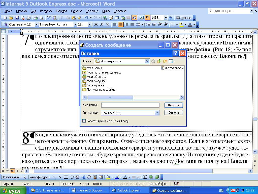Open the Формат menu
The width and height of the screenshot is (258, 194).
pyautogui.click(x=61, y=11)
